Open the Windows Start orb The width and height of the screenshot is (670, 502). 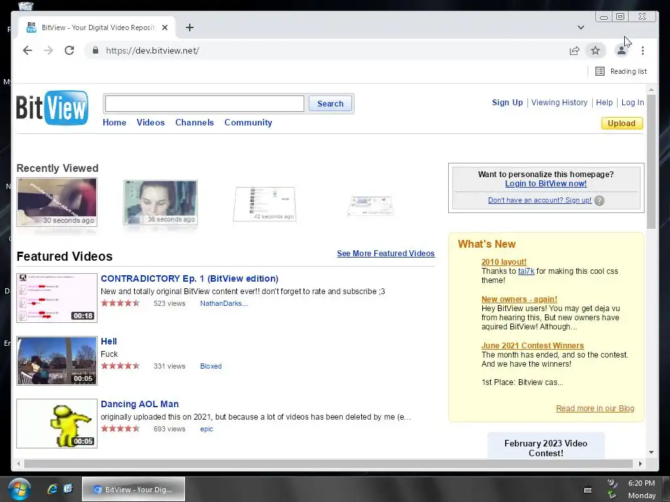(19, 489)
